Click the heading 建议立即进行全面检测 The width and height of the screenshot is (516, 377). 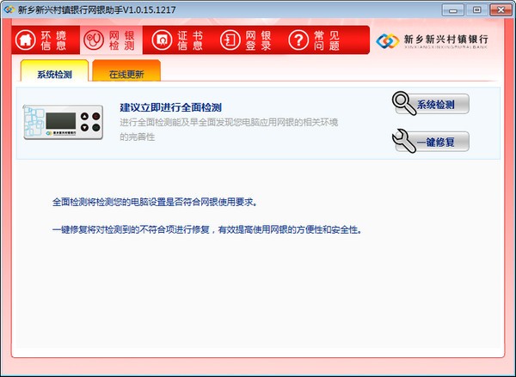pyautogui.click(x=170, y=107)
